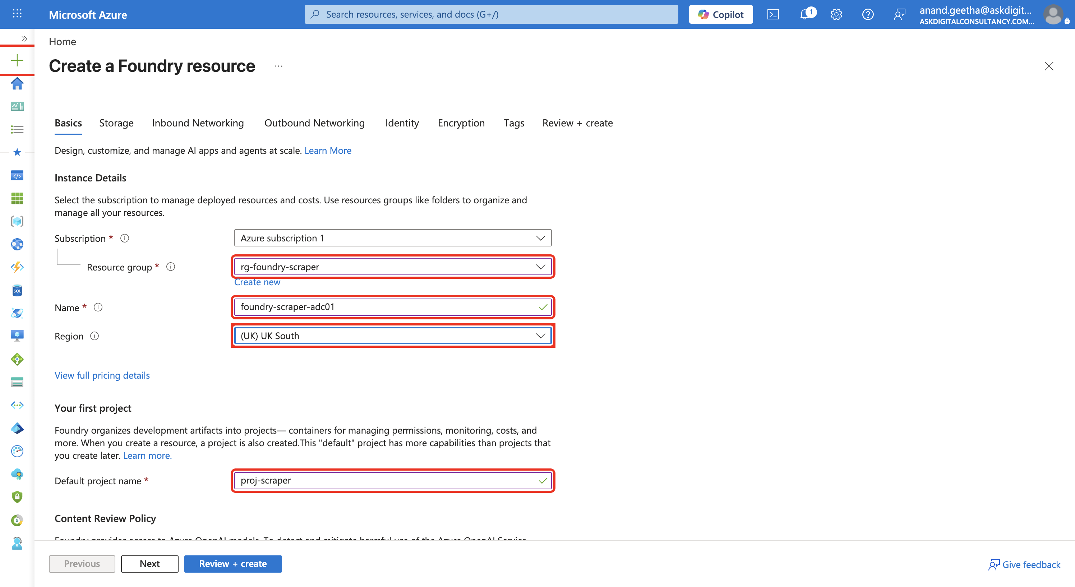Focus the Name input field
This screenshot has width=1075, height=587.
393,307
